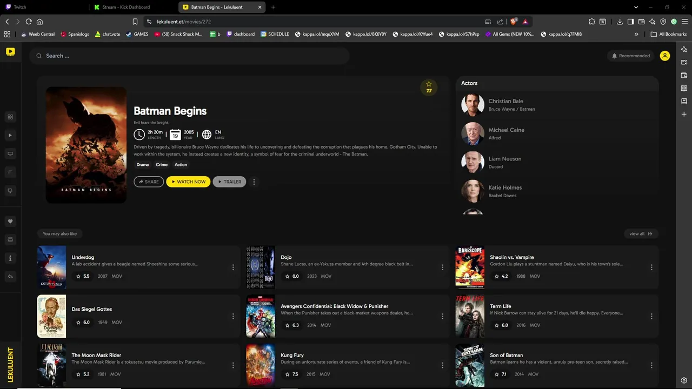This screenshot has height=389, width=692.
Task: Expand hidden bookmarks chevron in bookmarks bar
Action: [636, 34]
